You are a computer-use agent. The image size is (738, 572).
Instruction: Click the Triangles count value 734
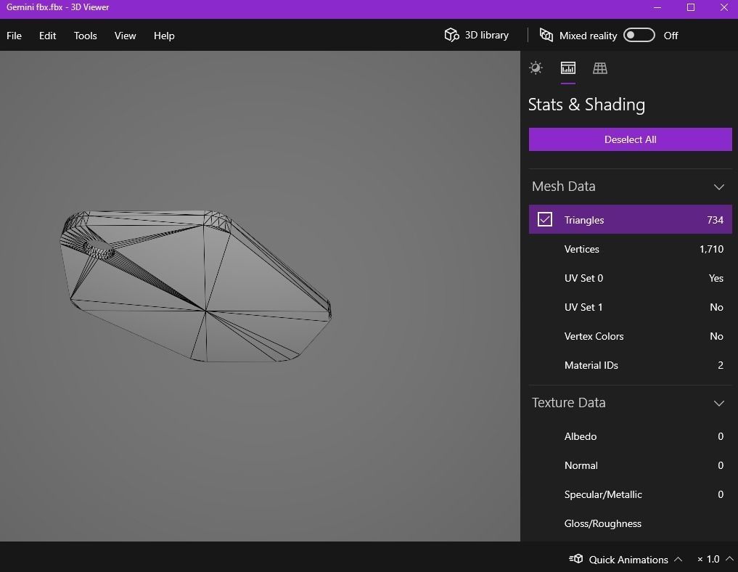click(x=715, y=220)
